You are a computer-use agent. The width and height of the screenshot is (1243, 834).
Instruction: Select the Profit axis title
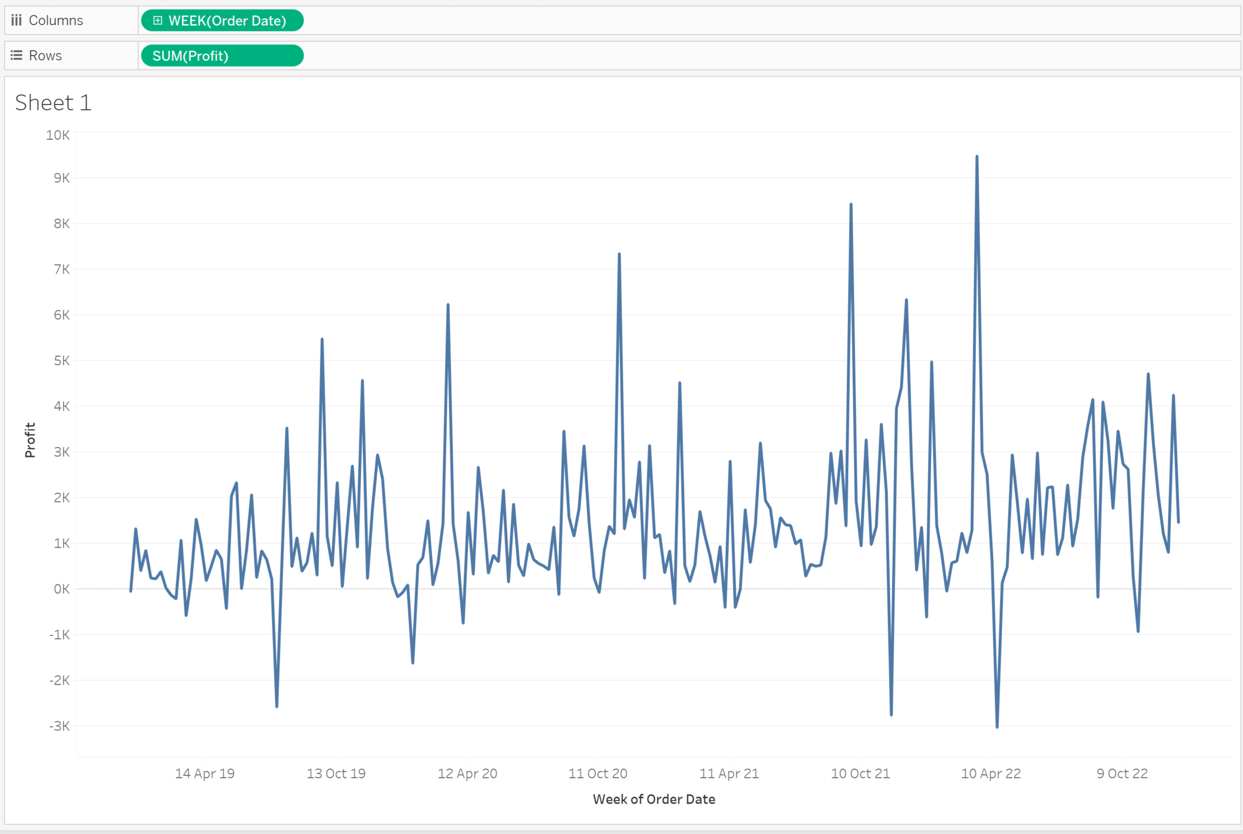(x=30, y=440)
